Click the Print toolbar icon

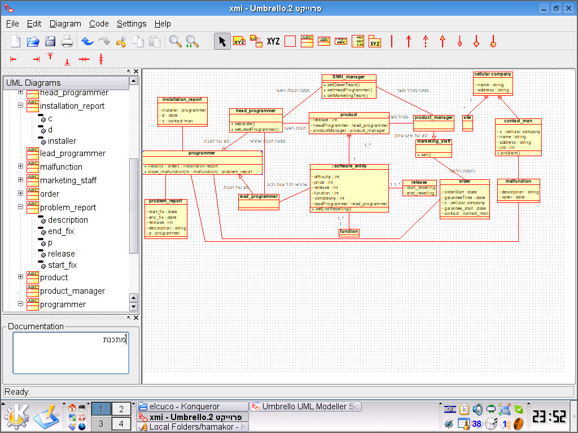click(67, 41)
